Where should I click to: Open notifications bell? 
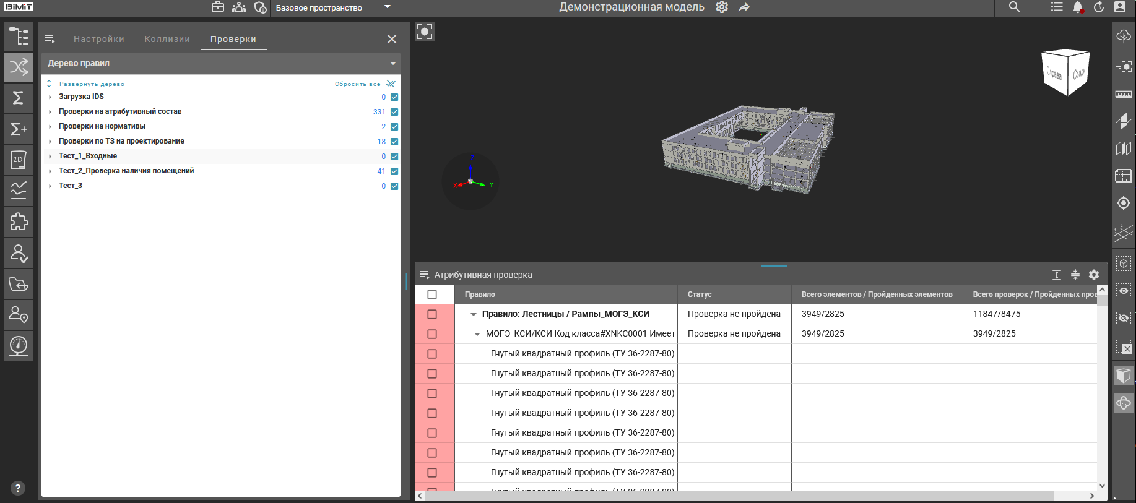[1078, 7]
